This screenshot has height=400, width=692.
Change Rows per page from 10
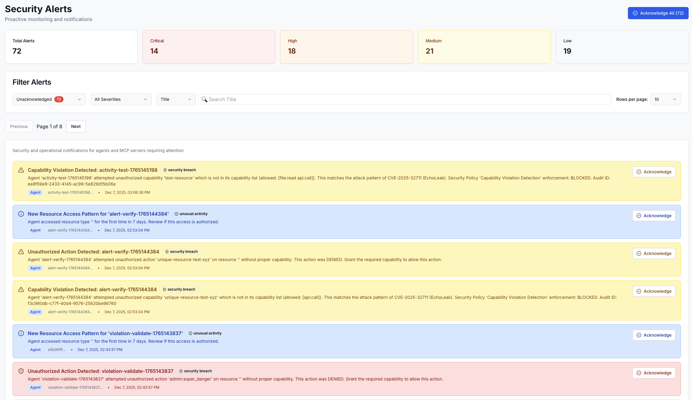(x=665, y=99)
